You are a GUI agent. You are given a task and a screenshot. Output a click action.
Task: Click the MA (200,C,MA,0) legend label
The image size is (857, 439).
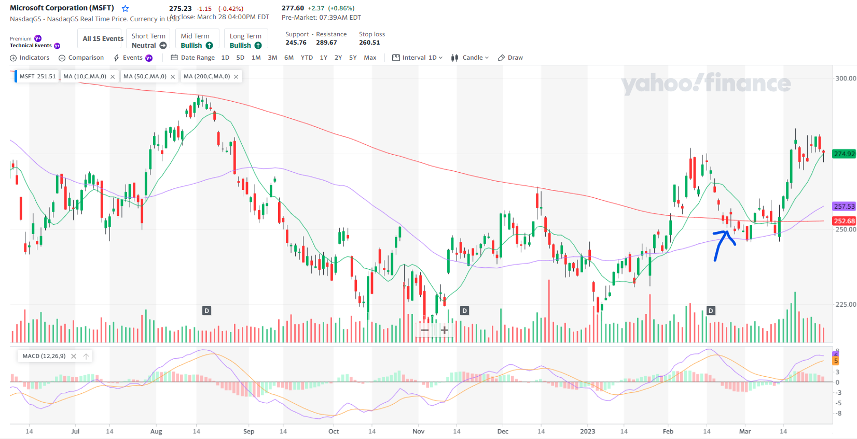(207, 77)
